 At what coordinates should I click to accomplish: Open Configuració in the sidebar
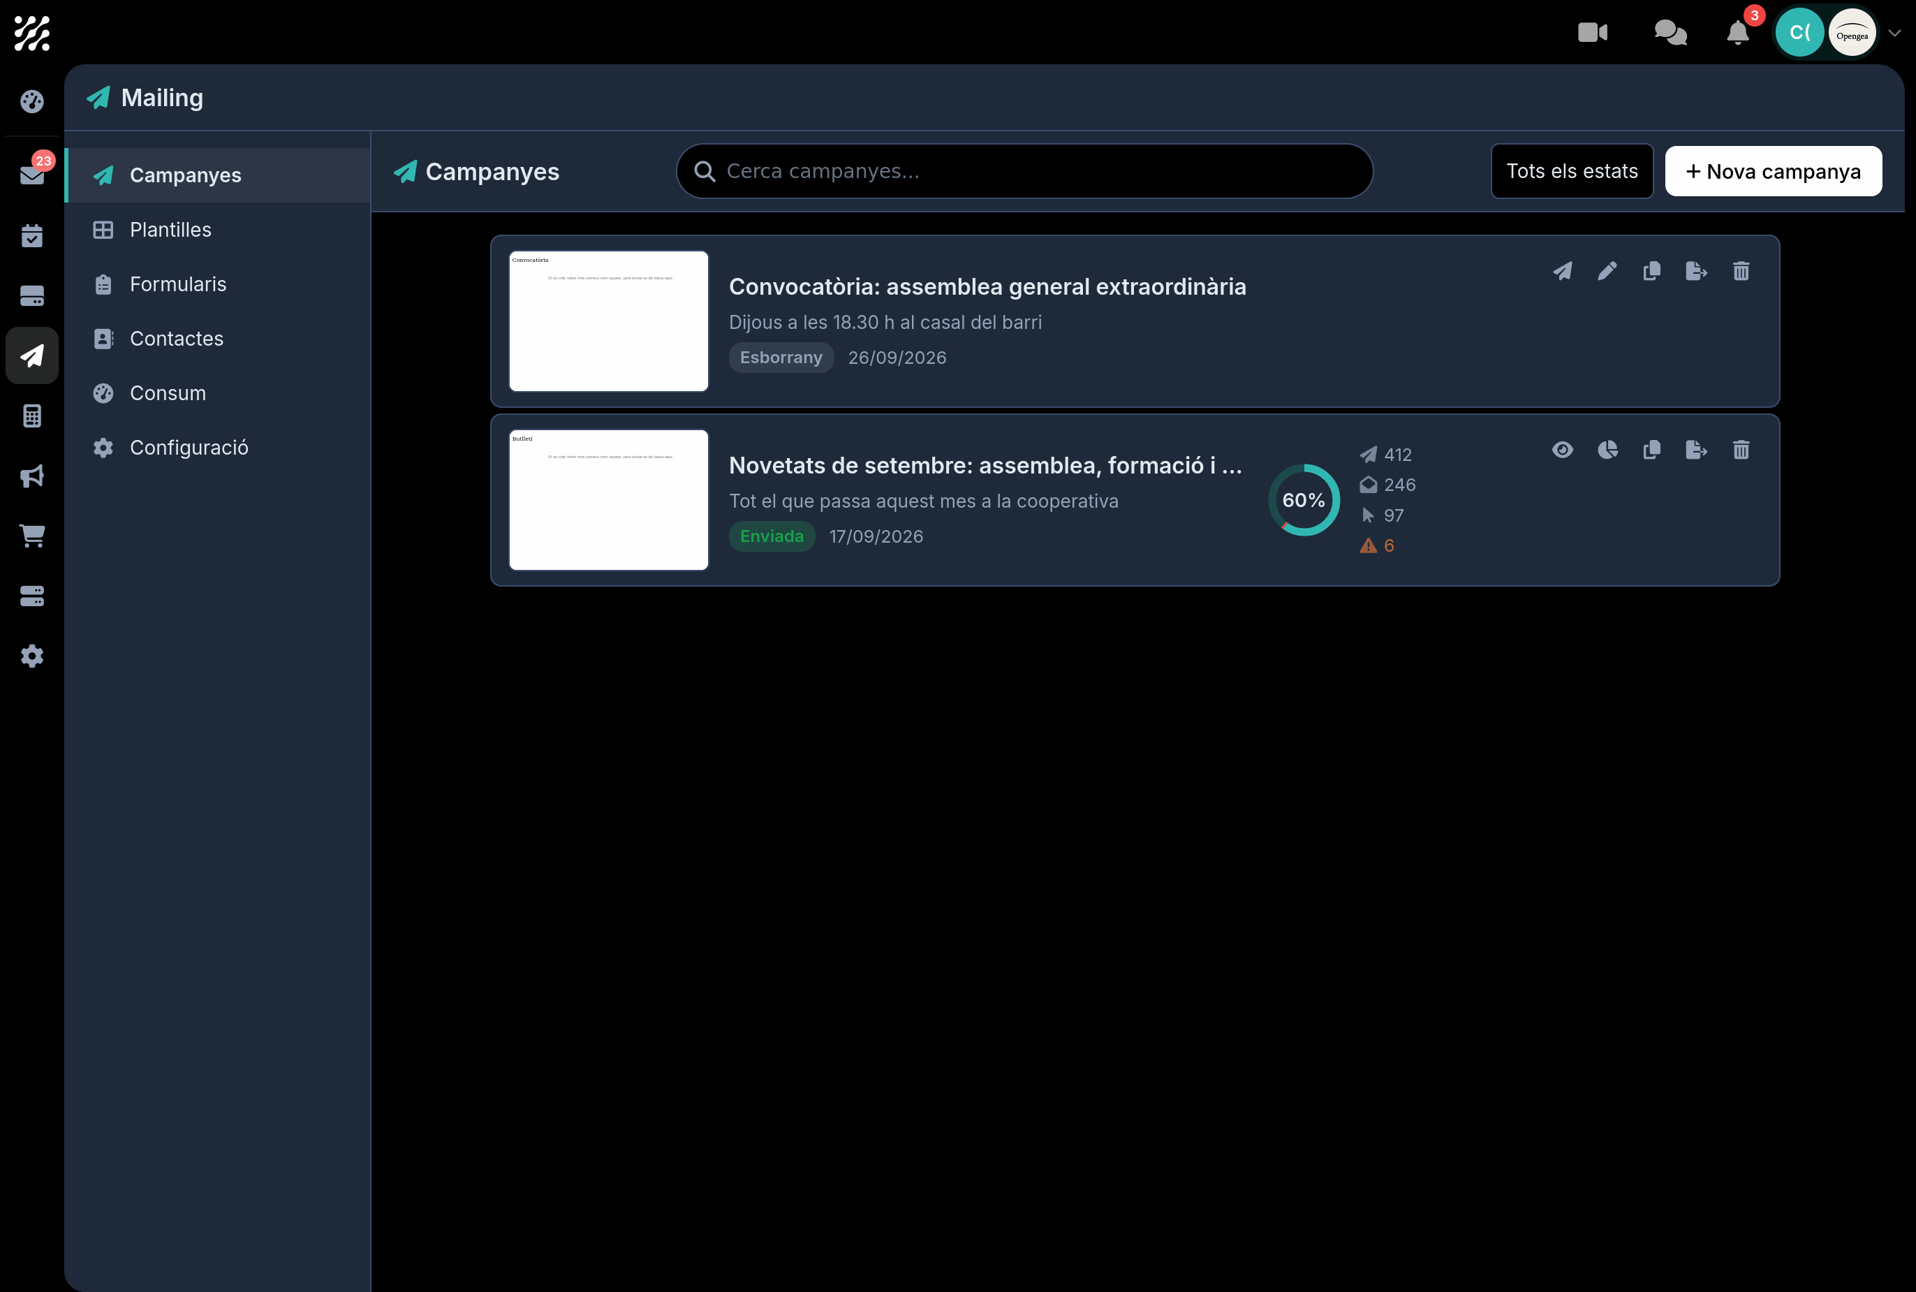[x=219, y=448]
